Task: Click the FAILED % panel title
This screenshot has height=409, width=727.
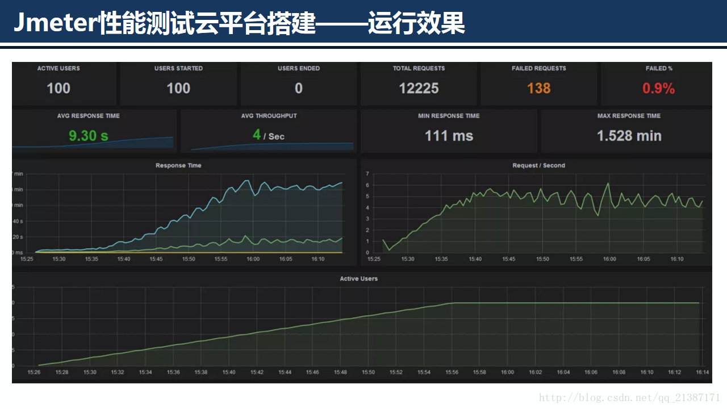Action: (659, 68)
